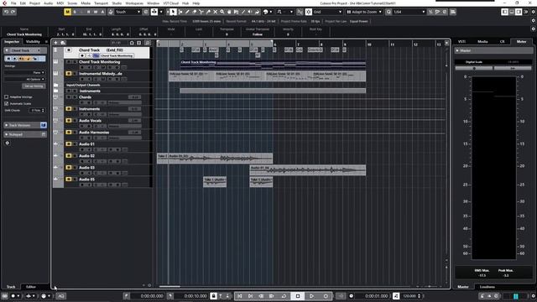Mute the Instrumental Melody track

69,73
